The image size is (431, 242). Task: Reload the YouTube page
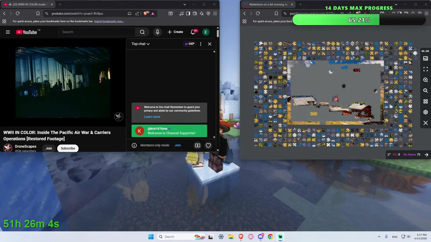pos(18,13)
